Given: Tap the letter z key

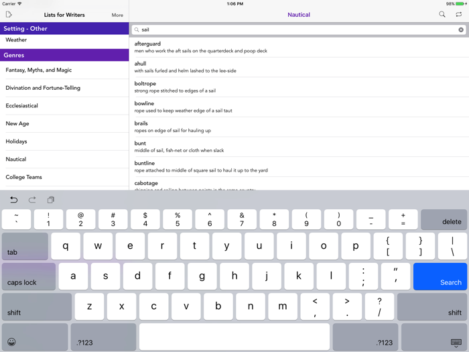Looking at the screenshot, I should click(x=89, y=306).
